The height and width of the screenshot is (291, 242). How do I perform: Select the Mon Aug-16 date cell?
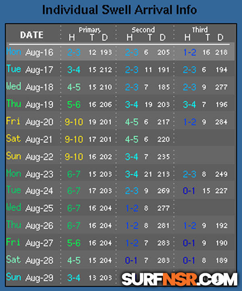(30, 52)
